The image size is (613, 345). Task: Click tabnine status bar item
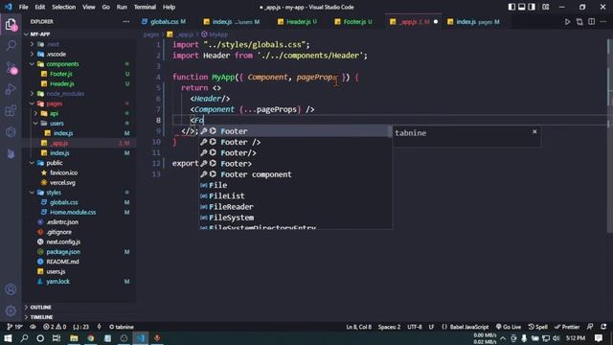122,327
